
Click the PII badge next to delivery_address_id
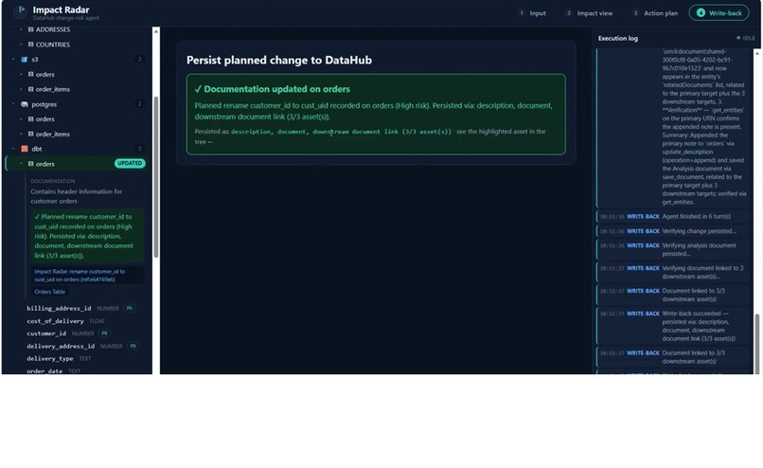[133, 346]
